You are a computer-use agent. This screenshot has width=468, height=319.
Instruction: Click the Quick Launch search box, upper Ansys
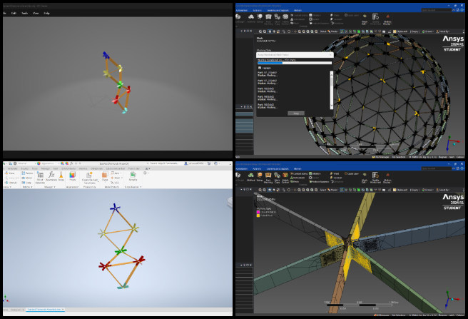pyautogui.click(x=436, y=10)
